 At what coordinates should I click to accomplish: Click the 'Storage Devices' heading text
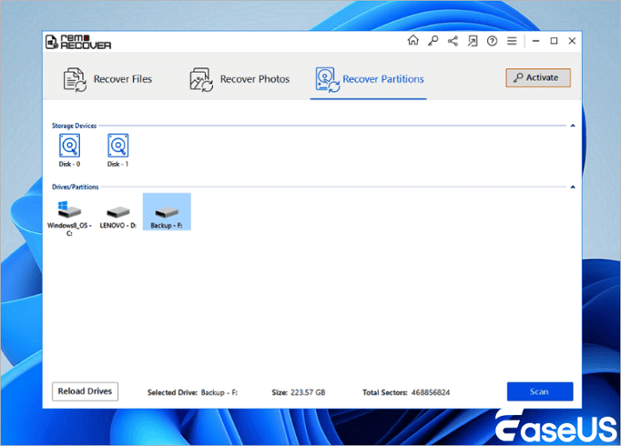point(74,126)
